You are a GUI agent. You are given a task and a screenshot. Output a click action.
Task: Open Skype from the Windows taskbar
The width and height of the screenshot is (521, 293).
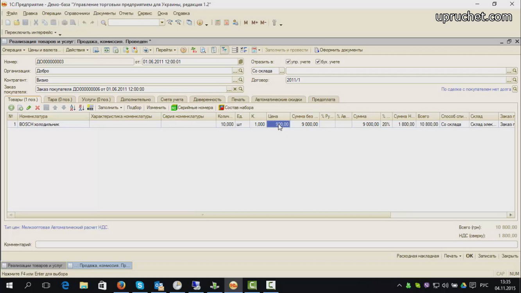pos(140,285)
